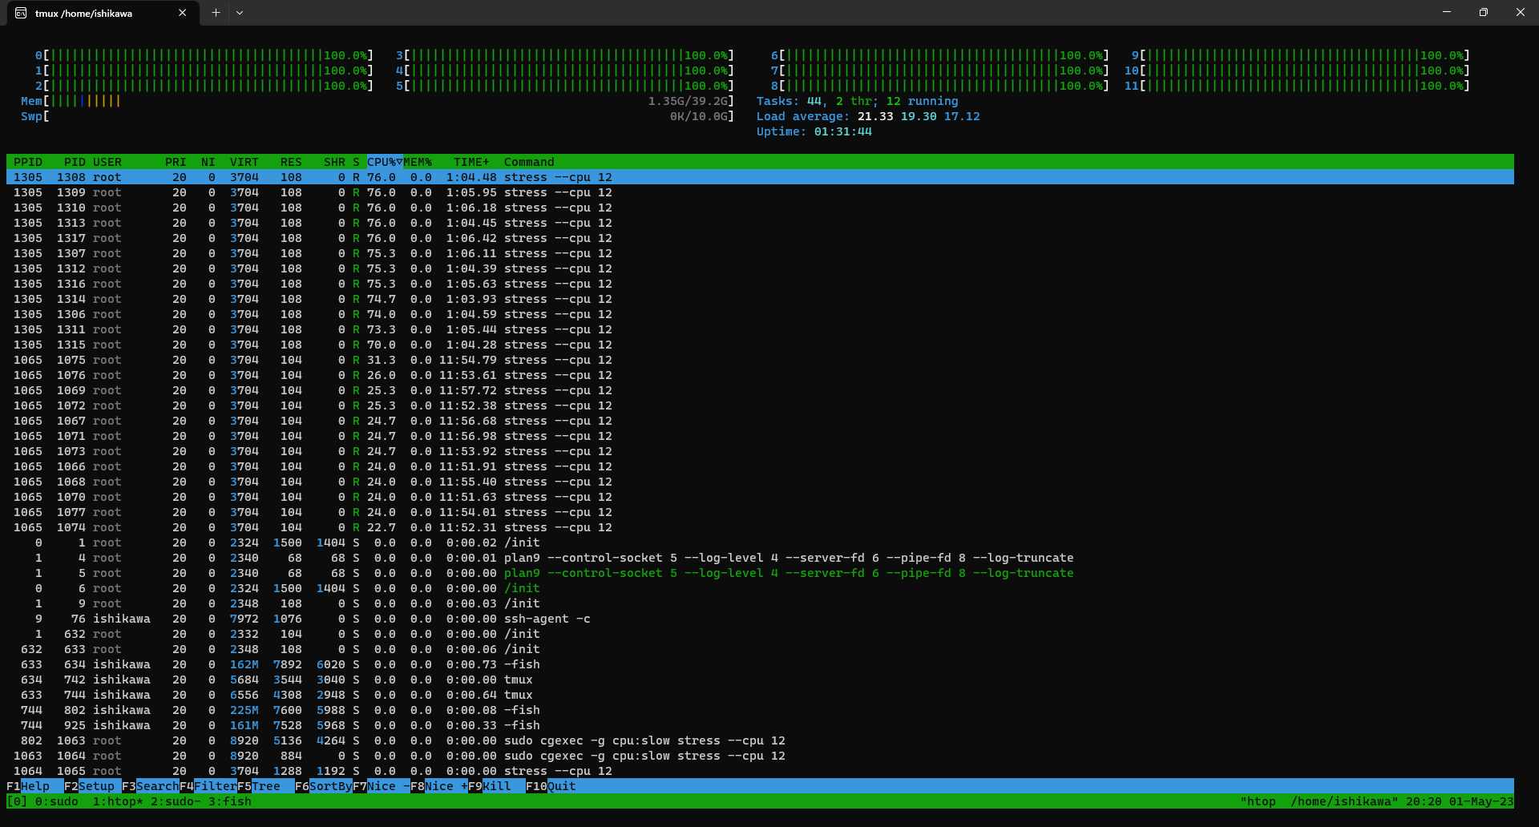
Task: Open the F6 SortBy menu
Action: pos(323,786)
